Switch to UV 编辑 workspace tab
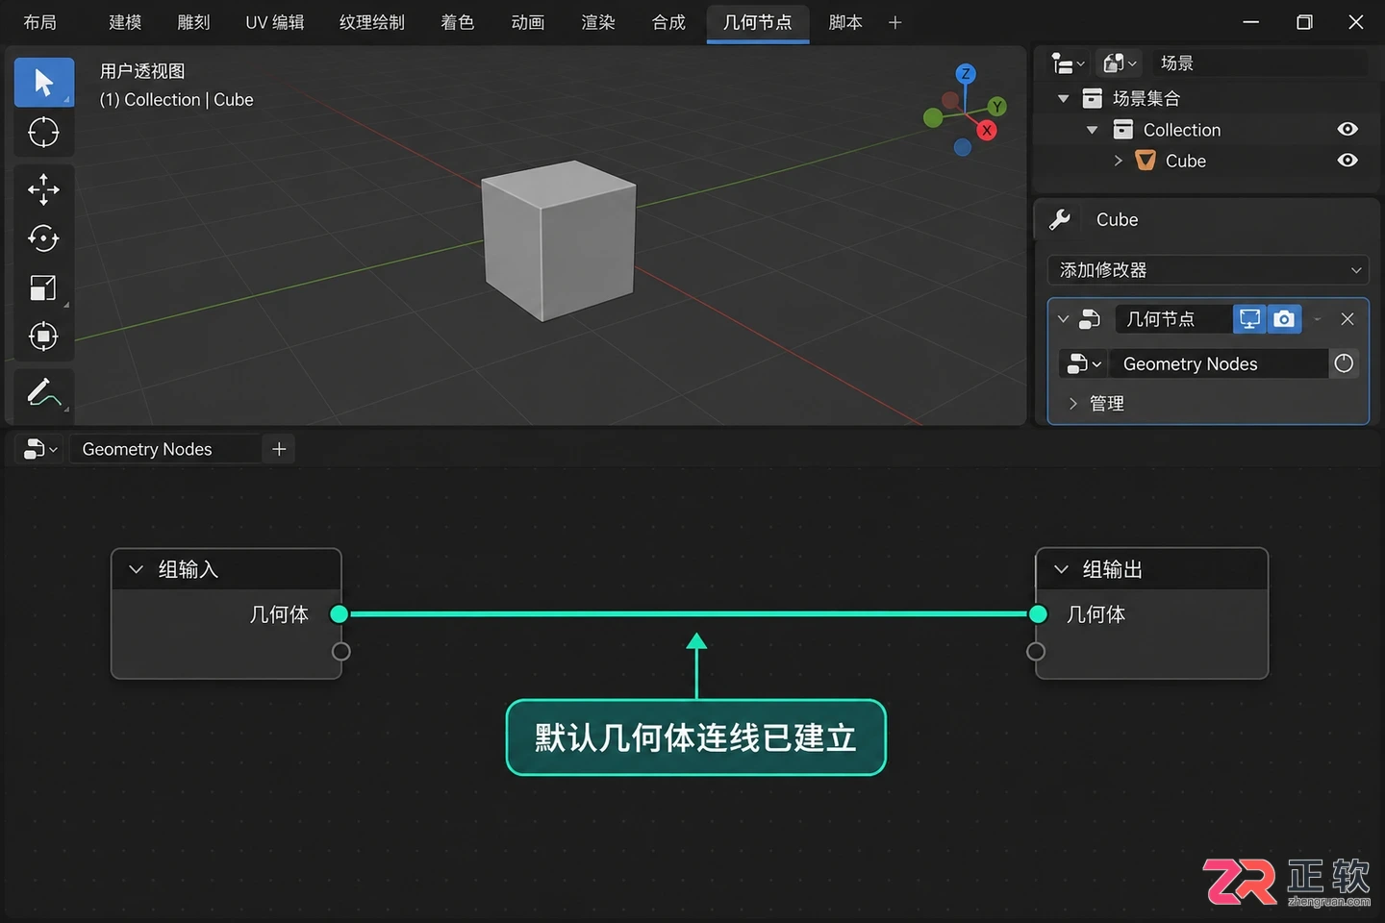The width and height of the screenshot is (1385, 923). coord(275,22)
